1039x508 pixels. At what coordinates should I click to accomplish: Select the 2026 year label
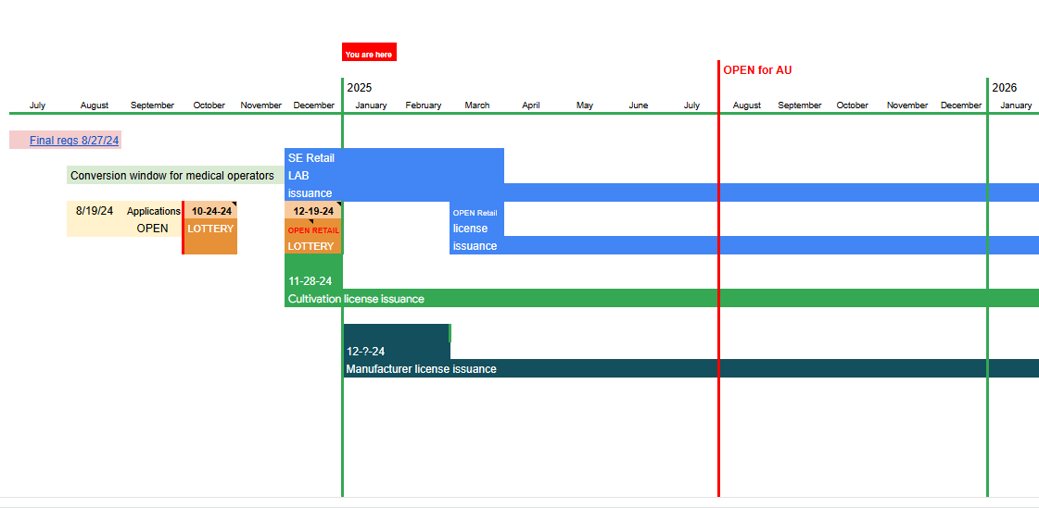pos(1005,87)
